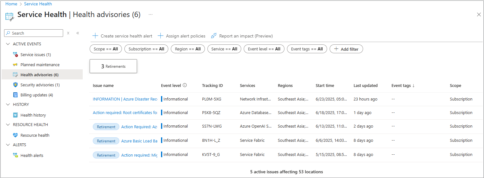The image size is (484, 178).
Task: Collapse the HISTORY section
Action: coord(8,105)
